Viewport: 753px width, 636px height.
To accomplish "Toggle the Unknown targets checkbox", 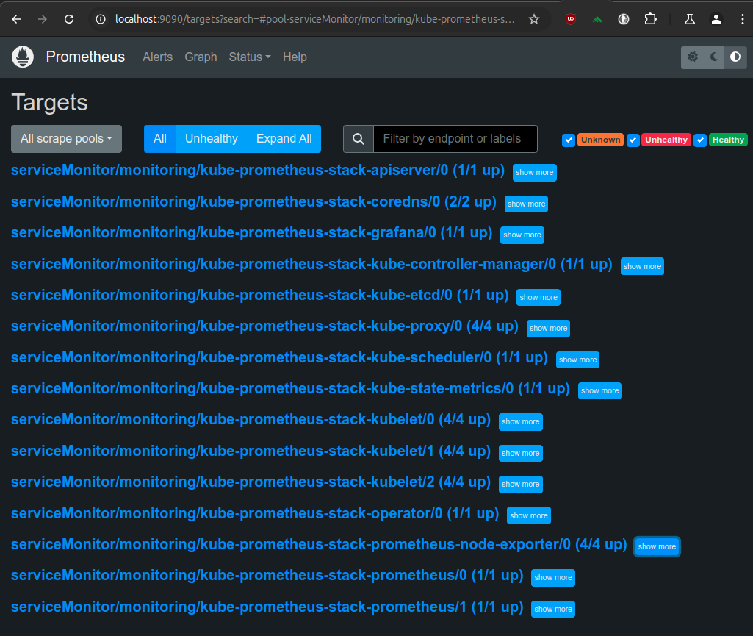I will click(x=569, y=140).
